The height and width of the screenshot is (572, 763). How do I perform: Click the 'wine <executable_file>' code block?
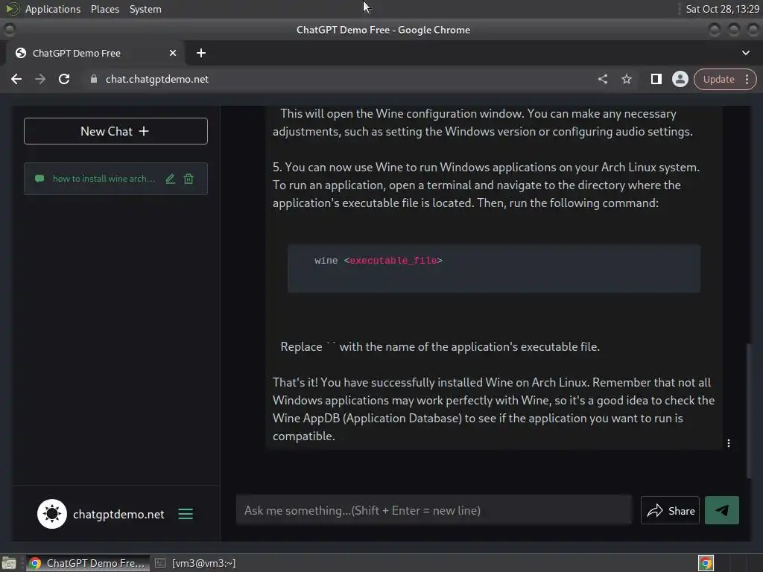tap(494, 268)
